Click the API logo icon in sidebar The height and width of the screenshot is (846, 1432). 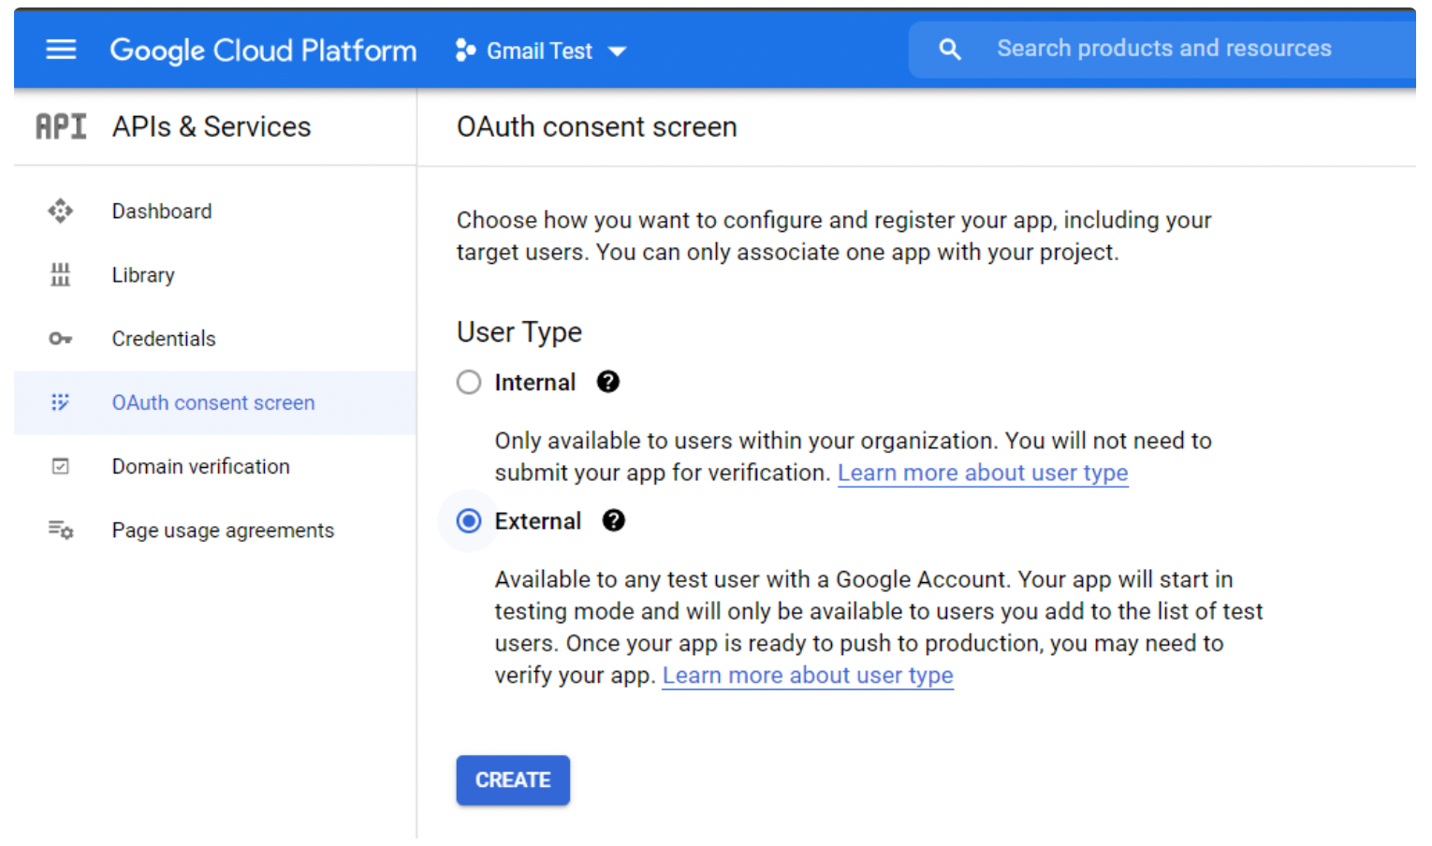61,126
